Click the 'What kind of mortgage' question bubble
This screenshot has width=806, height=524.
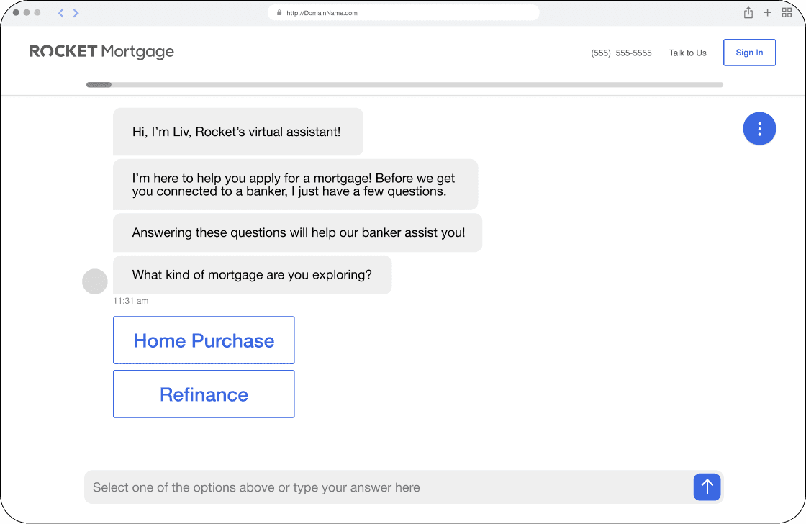(x=252, y=275)
